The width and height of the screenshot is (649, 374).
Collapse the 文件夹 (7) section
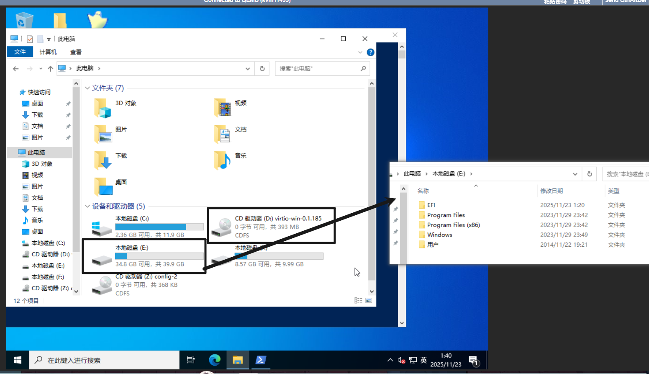tap(87, 88)
